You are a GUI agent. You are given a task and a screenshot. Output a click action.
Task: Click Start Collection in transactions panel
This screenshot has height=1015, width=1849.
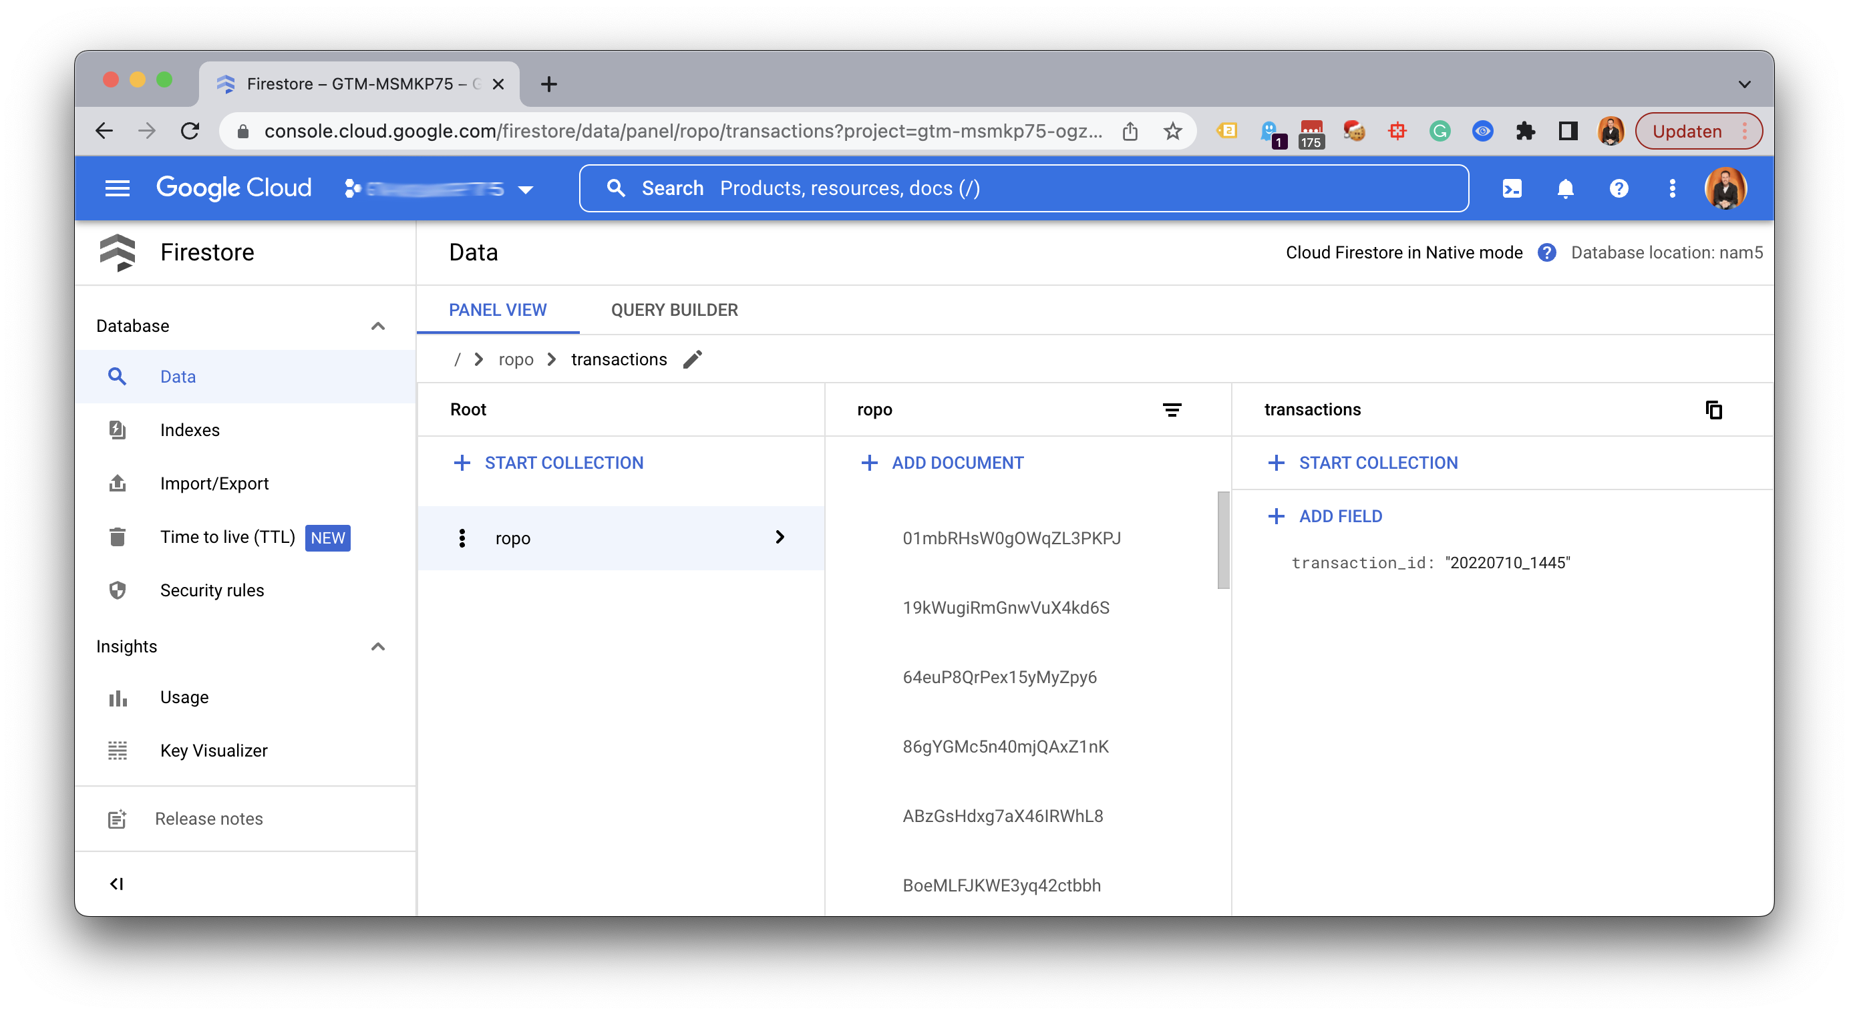click(1362, 463)
